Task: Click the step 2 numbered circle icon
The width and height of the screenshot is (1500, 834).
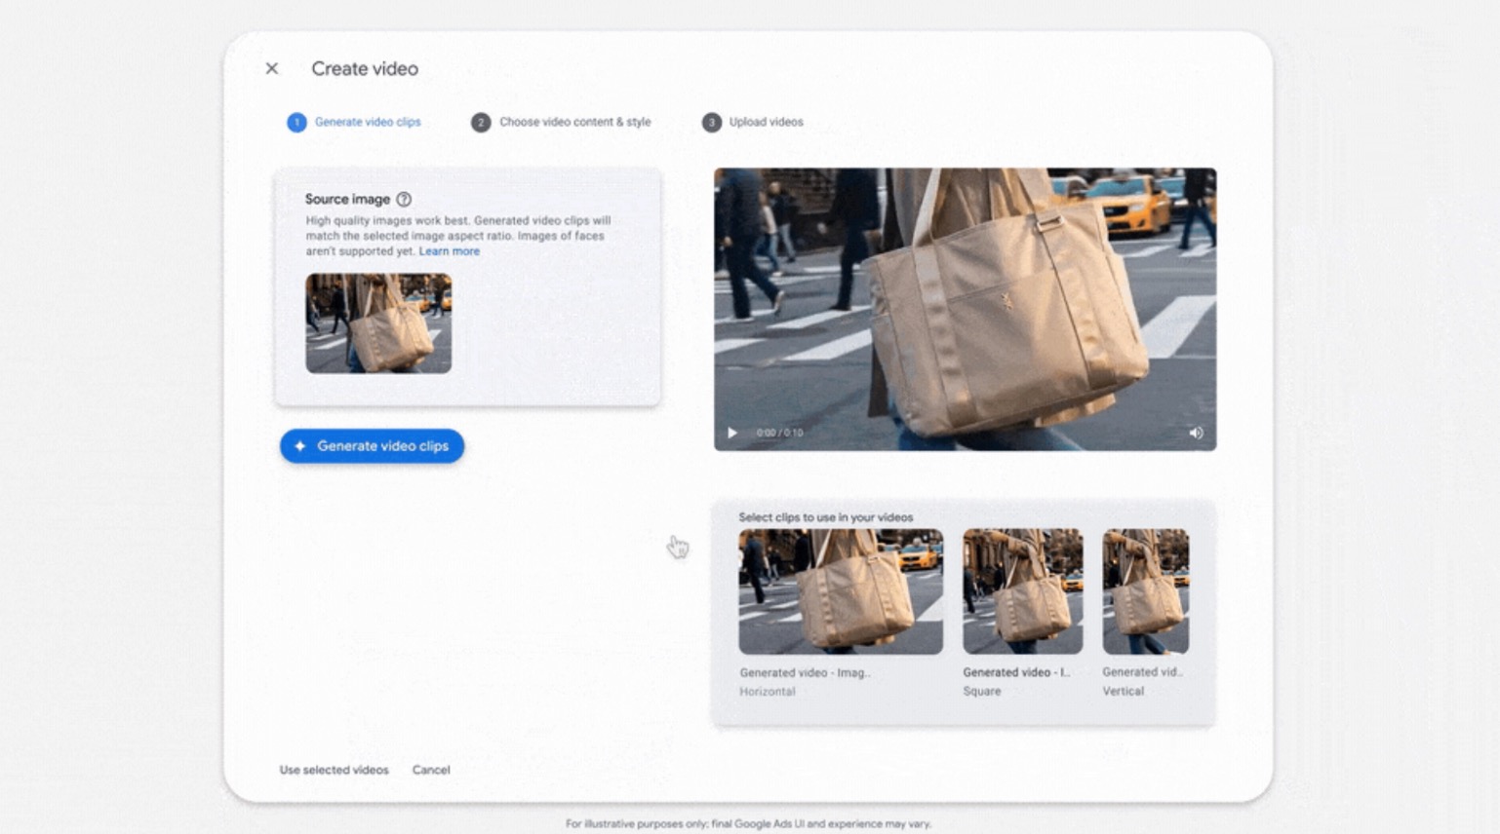Action: (x=480, y=122)
